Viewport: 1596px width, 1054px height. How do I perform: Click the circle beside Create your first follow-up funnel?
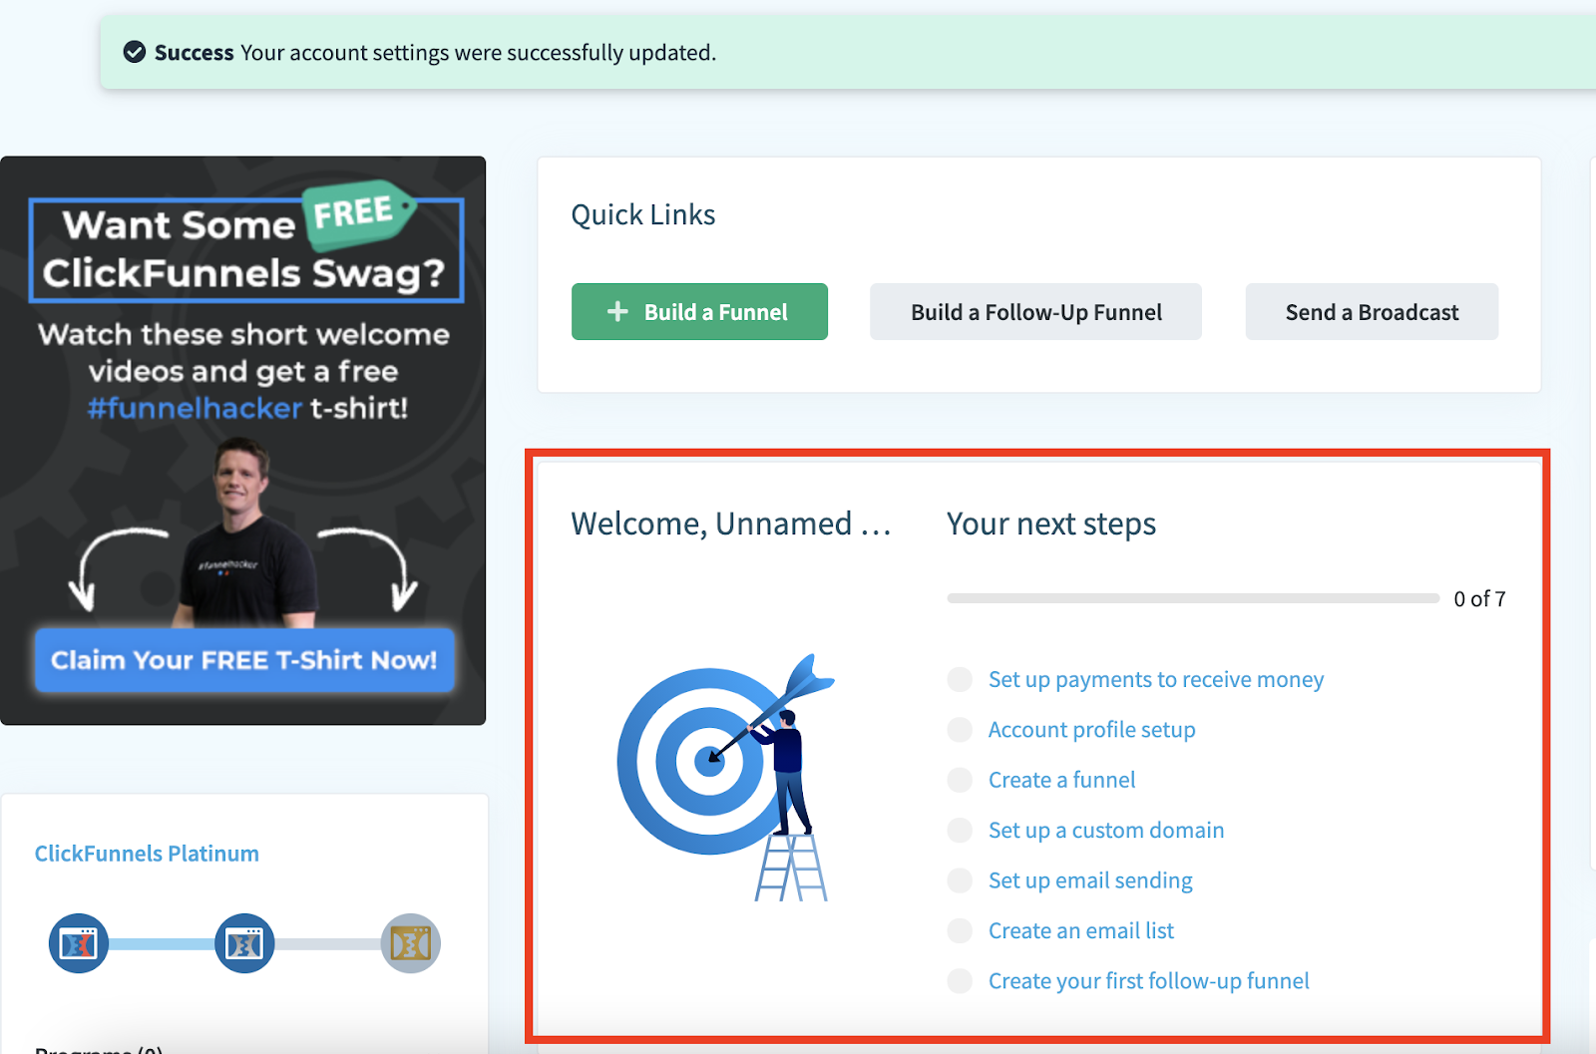point(960,981)
